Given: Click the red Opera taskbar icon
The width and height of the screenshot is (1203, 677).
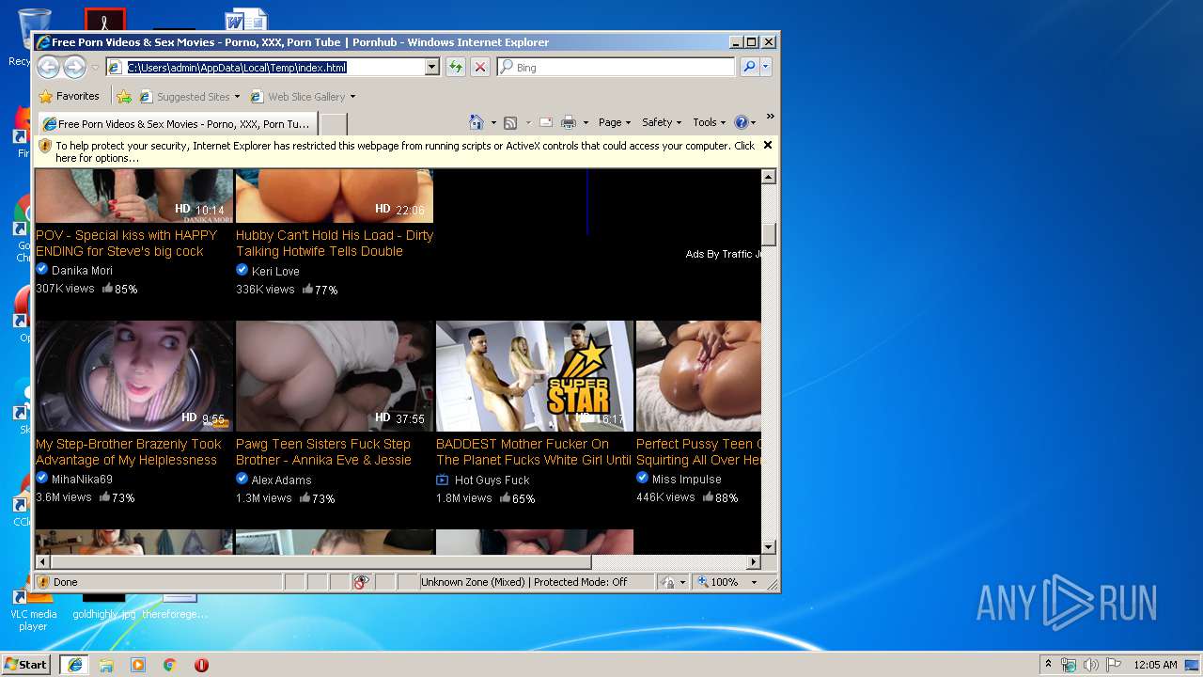Looking at the screenshot, I should [x=201, y=665].
